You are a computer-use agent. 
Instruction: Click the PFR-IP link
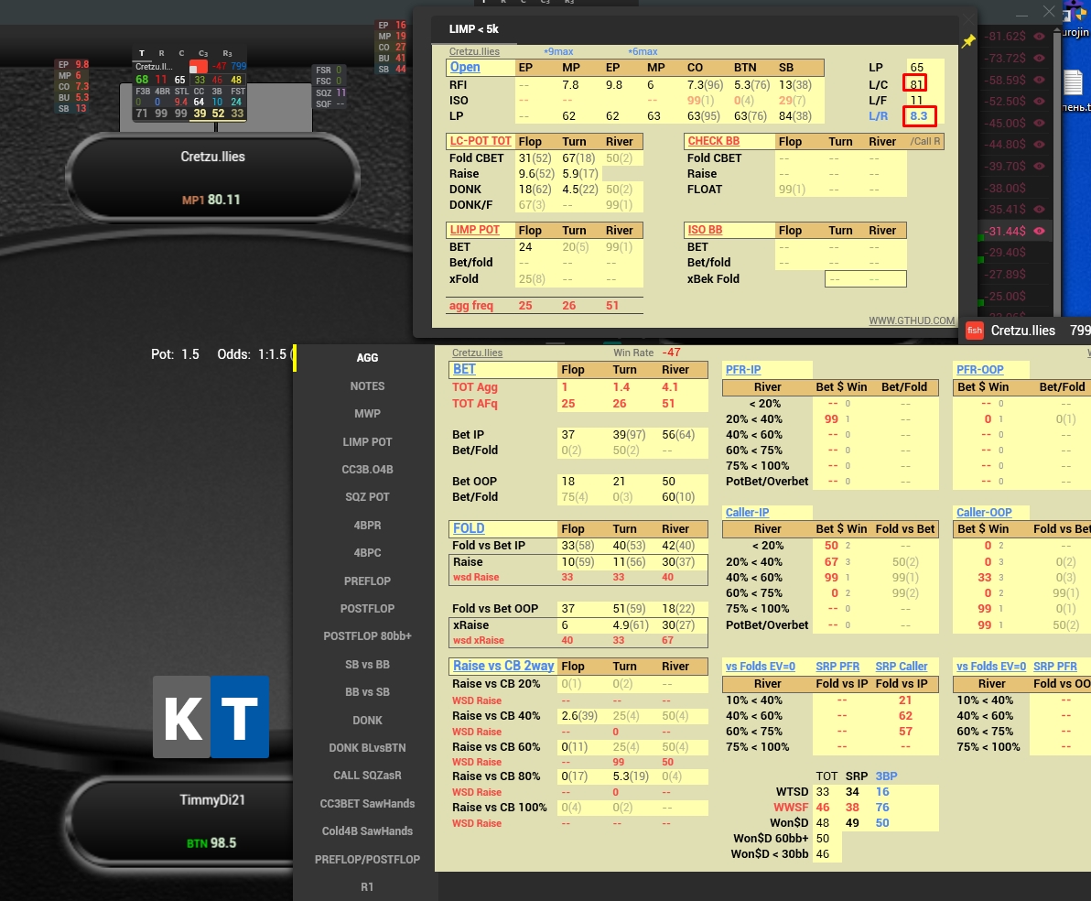pos(743,370)
